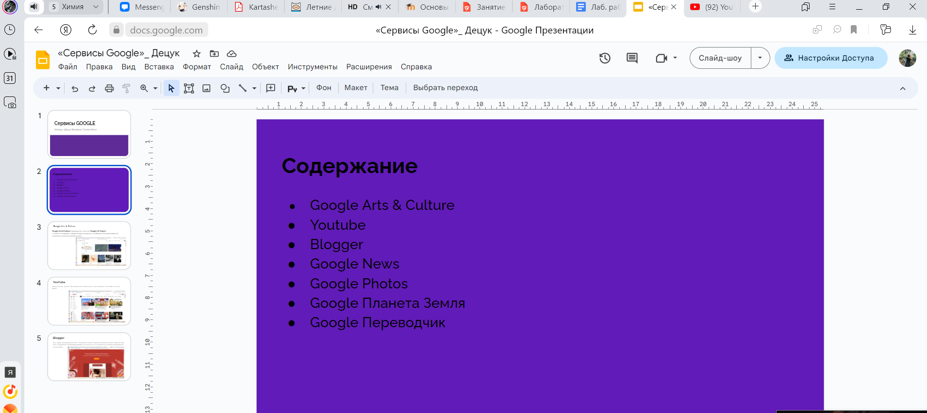Open browser downloads arrow
This screenshot has width=927, height=413.
tap(912, 30)
